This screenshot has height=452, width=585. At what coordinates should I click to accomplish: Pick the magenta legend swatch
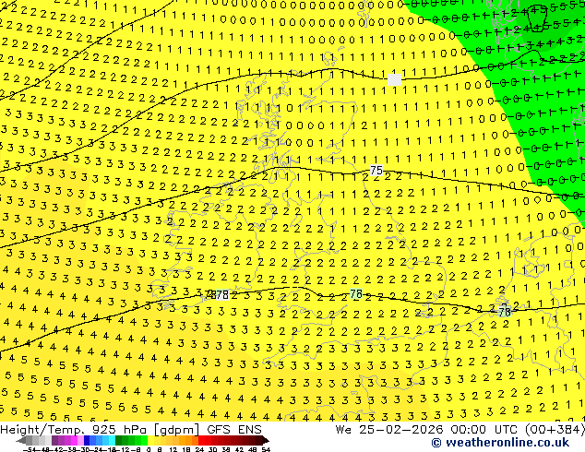coord(74,440)
